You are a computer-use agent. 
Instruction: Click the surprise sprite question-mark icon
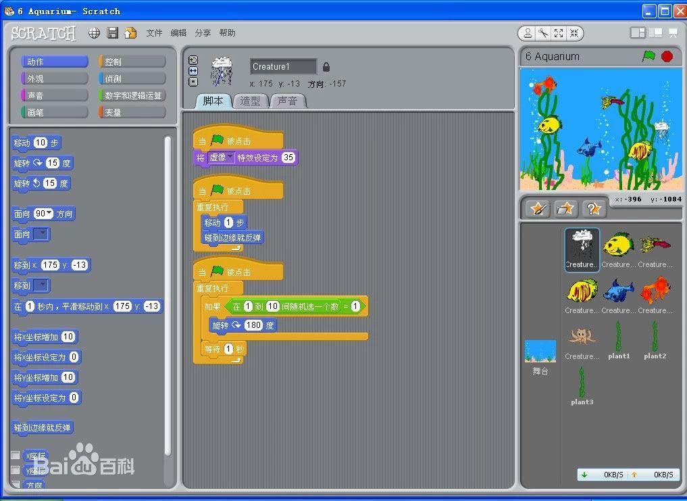pos(593,209)
